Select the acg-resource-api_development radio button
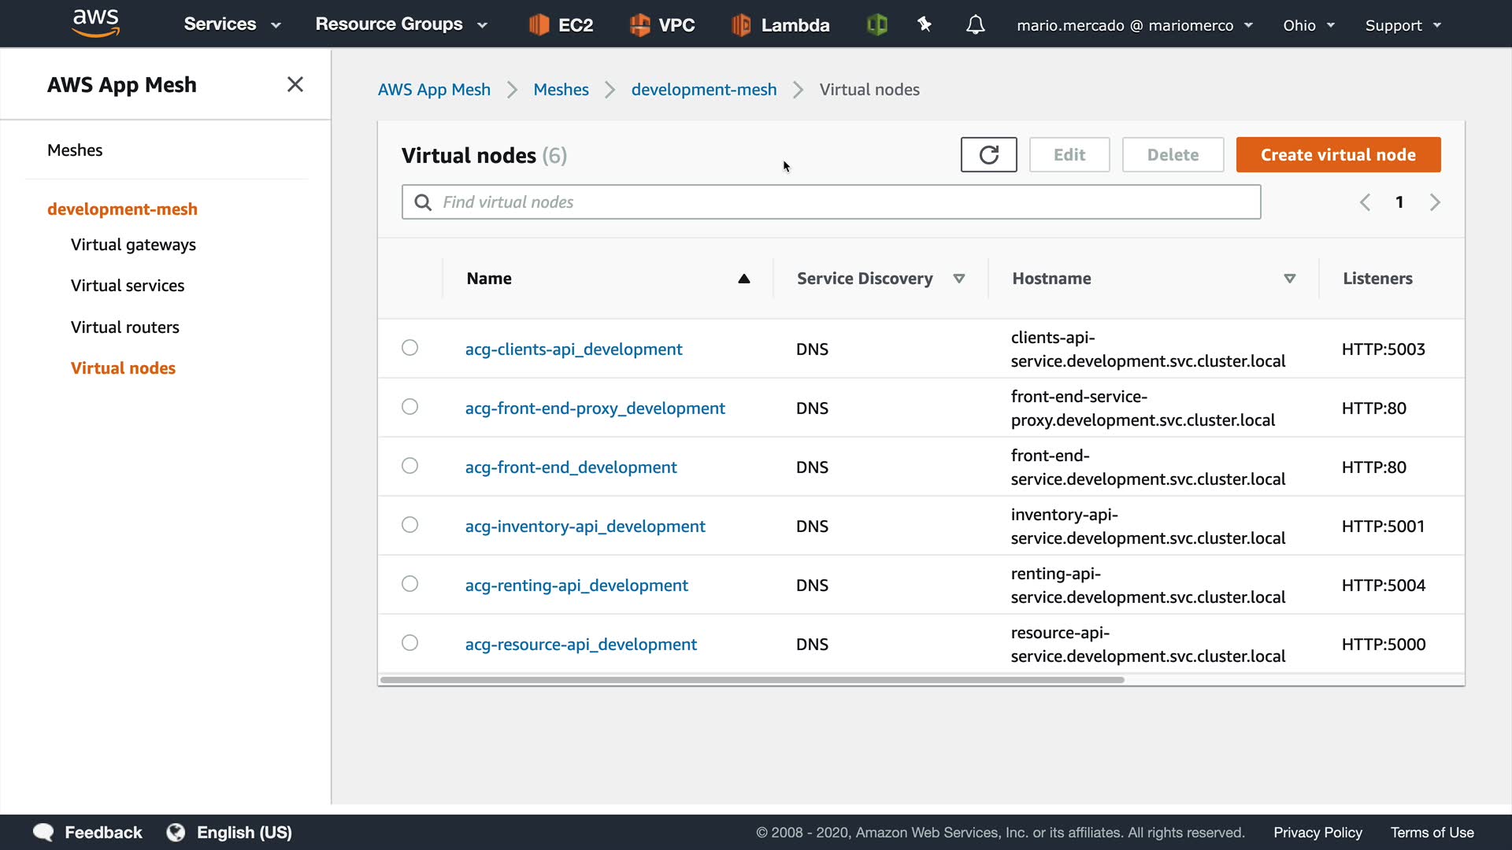Viewport: 1512px width, 850px height. [x=409, y=643]
